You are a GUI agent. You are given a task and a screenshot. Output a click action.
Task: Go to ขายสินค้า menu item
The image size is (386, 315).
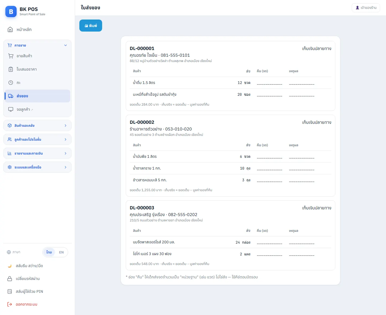tap(38, 56)
